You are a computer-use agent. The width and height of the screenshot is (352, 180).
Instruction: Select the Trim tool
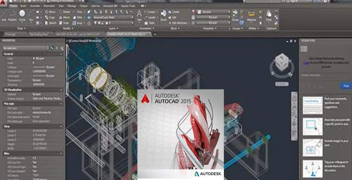78,12
